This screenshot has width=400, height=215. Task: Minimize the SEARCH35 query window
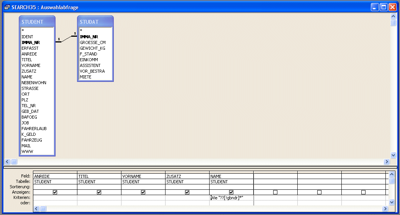374,7
